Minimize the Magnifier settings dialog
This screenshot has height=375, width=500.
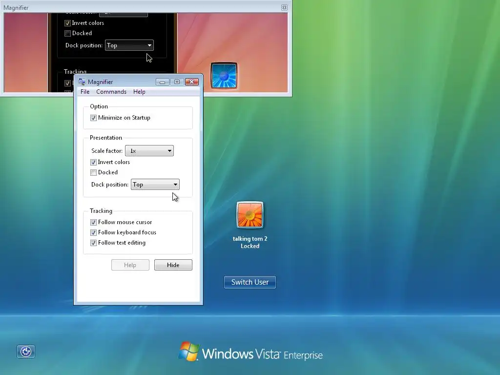[x=162, y=82]
